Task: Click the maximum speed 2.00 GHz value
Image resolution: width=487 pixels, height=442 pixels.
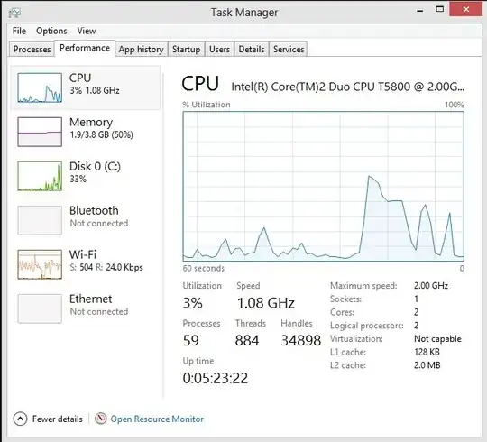Action: click(x=431, y=285)
